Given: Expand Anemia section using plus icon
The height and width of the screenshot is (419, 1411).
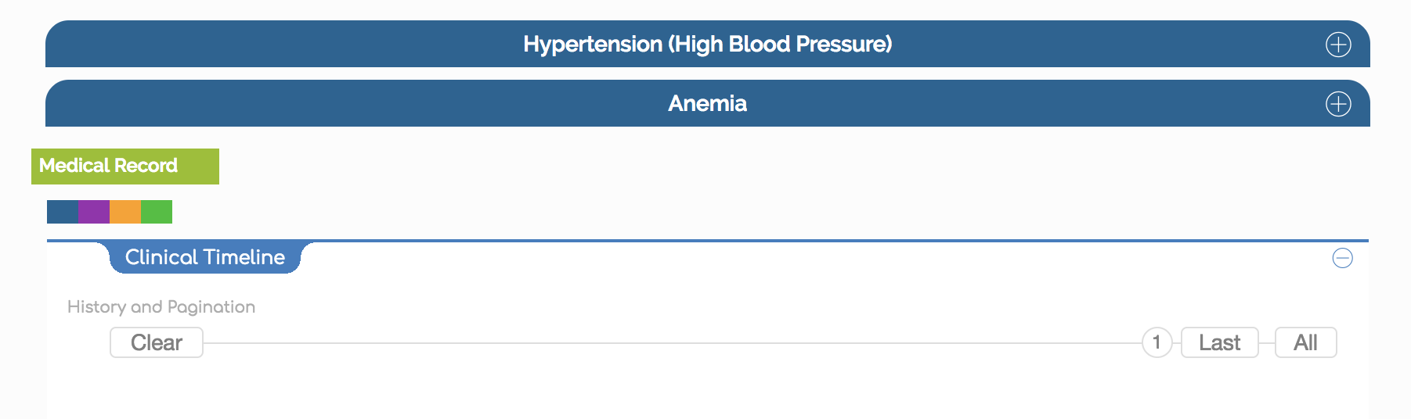Looking at the screenshot, I should click(1338, 104).
